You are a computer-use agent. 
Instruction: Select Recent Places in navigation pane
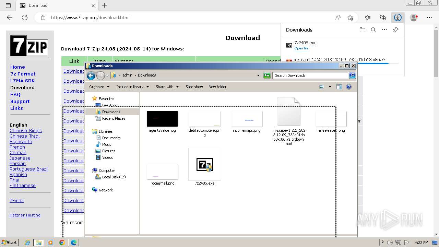coord(114,118)
